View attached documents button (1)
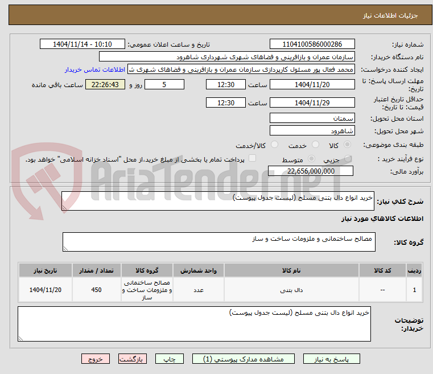Image resolution: width=433 pixels, height=374 pixels. click(x=244, y=359)
